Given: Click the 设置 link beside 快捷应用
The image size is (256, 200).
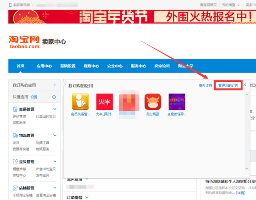Looking at the screenshot, I should pos(34,97).
